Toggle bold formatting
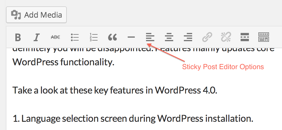The width and height of the screenshot is (282, 130). [x=18, y=37]
